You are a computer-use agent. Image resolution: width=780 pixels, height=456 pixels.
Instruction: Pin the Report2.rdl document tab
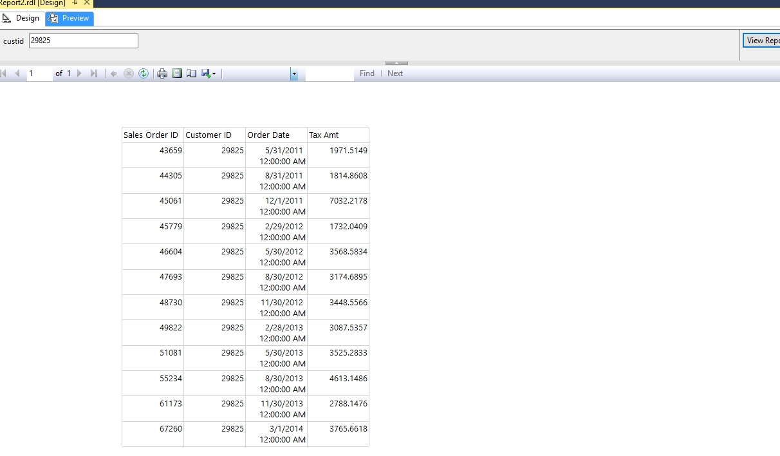75,3
